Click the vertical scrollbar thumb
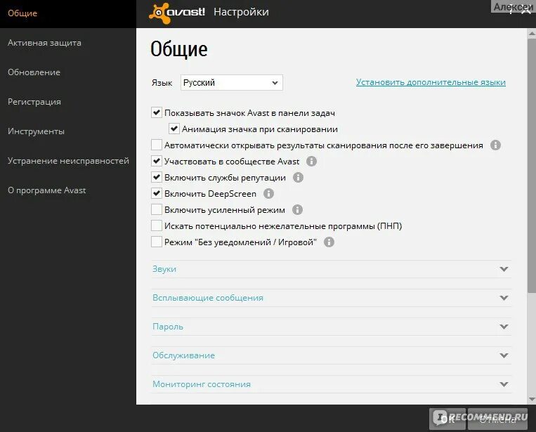 [532, 165]
